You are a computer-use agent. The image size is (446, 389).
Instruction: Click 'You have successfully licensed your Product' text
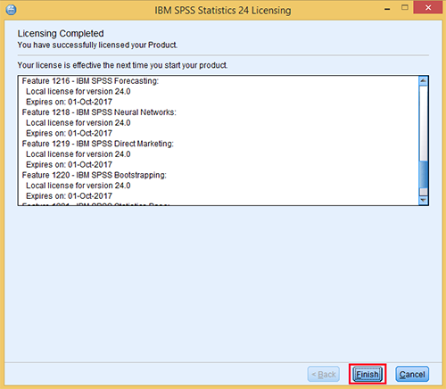[x=97, y=45]
